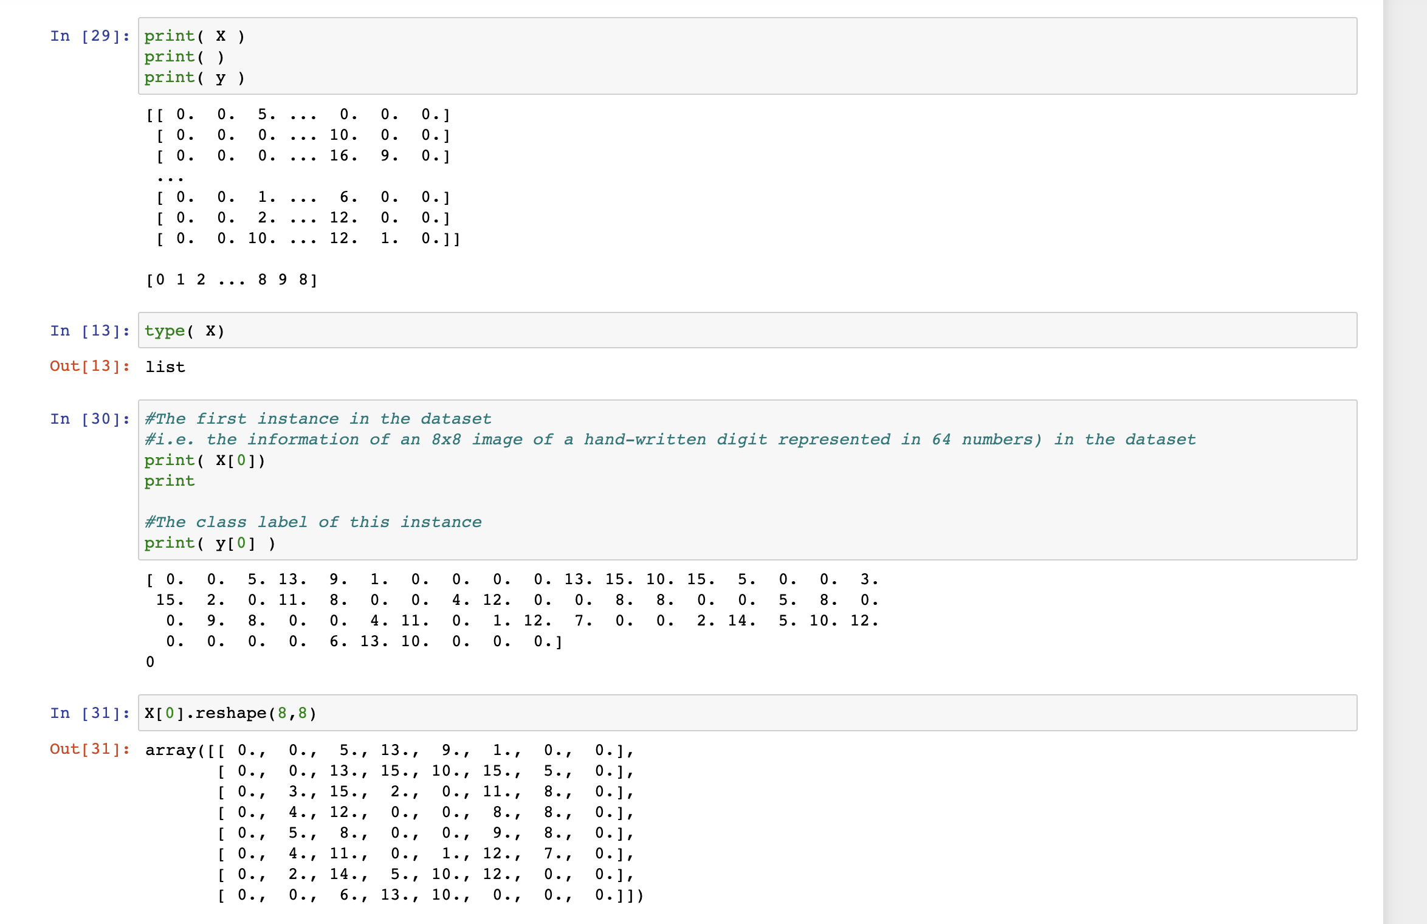The height and width of the screenshot is (924, 1427).
Task: Click the In [13] prompt label
Action: tap(90, 331)
